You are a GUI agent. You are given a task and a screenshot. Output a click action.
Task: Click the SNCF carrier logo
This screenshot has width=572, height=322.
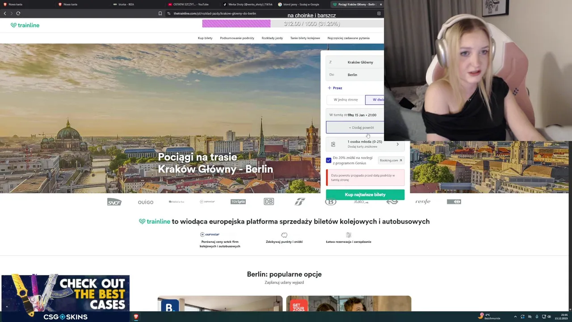[114, 202]
